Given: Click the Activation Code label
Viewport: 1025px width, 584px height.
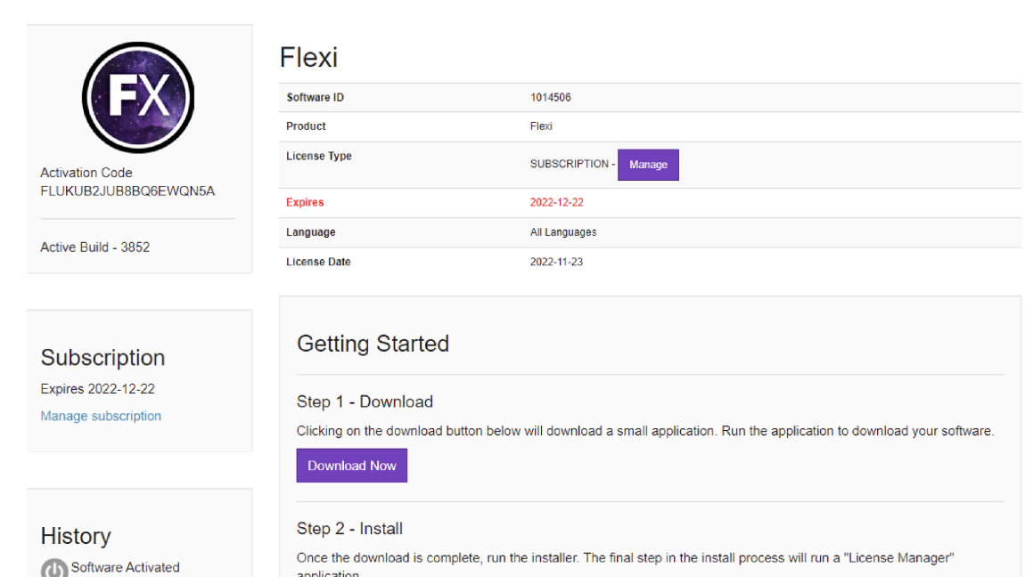Looking at the screenshot, I should [x=86, y=173].
